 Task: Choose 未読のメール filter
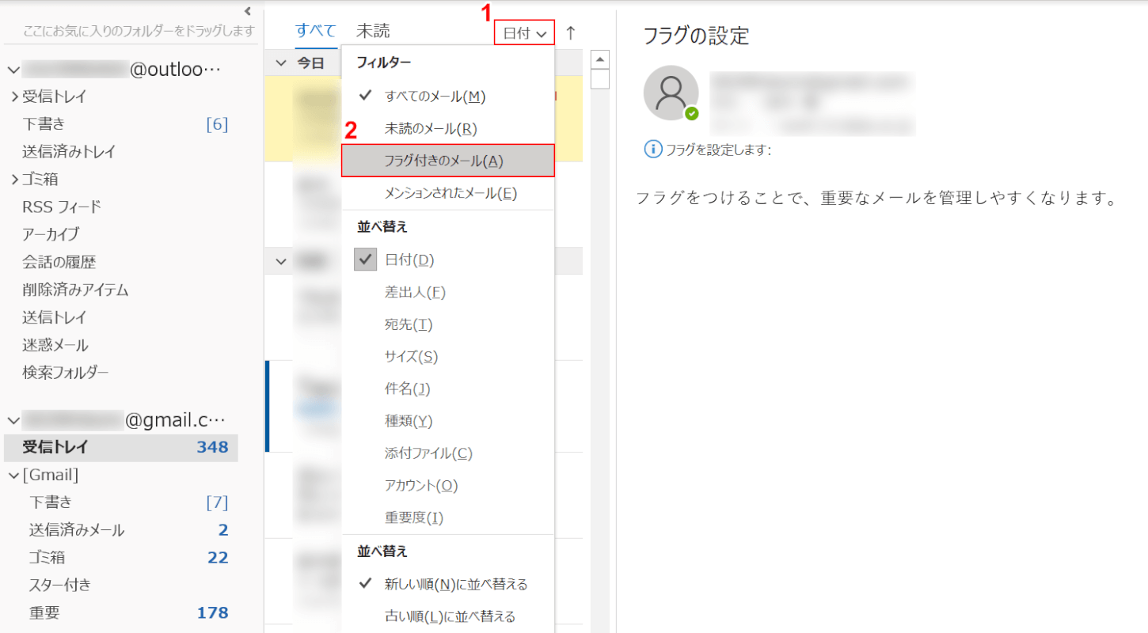pyautogui.click(x=448, y=128)
